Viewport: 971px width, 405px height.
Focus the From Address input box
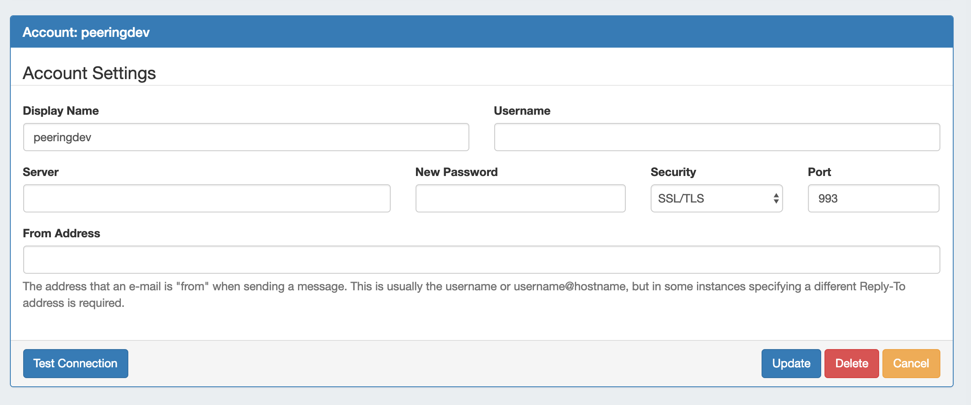click(x=481, y=260)
